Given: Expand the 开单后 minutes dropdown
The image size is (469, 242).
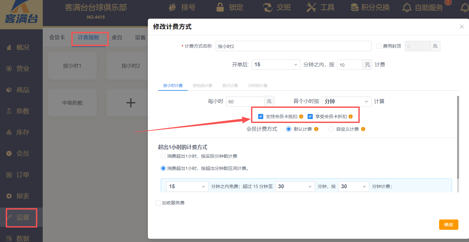Looking at the screenshot, I should tap(276, 65).
